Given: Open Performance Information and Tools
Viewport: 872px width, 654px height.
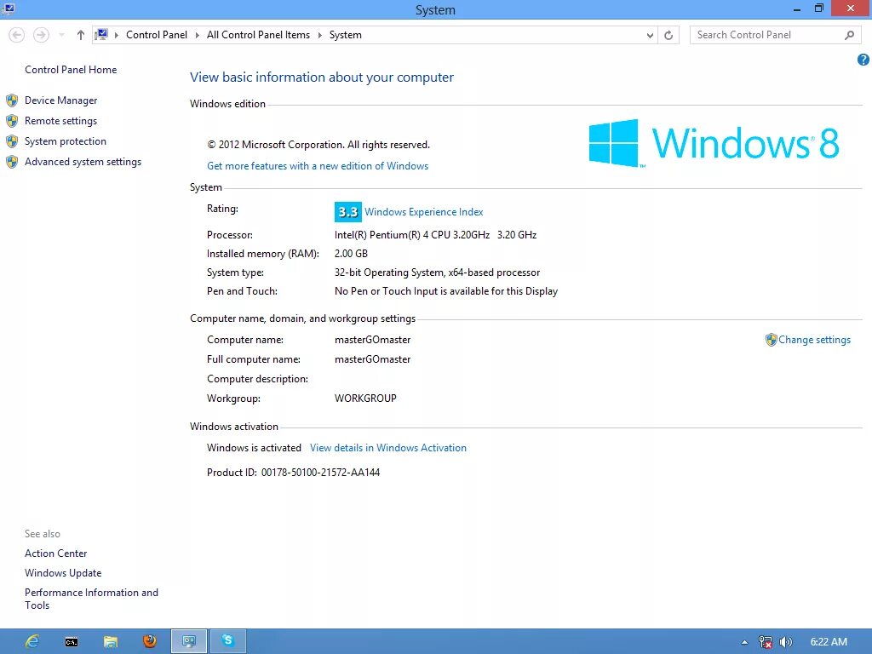Looking at the screenshot, I should (91, 599).
